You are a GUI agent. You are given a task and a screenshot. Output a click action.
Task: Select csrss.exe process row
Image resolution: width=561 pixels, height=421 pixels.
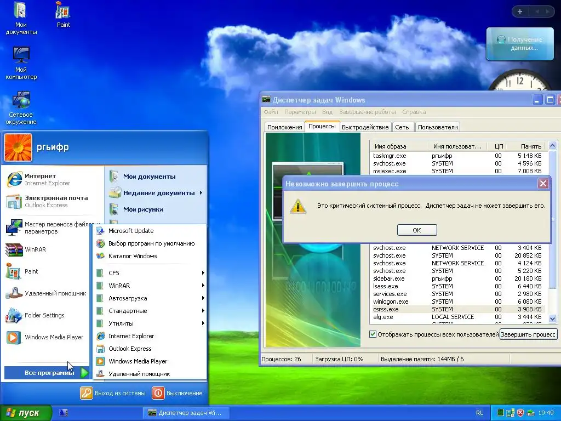(x=457, y=309)
